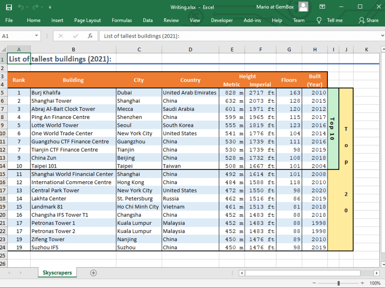Image resolution: width=385 pixels, height=288 pixels.
Task: Click the Redo arrow icon
Action: tap(35, 7)
